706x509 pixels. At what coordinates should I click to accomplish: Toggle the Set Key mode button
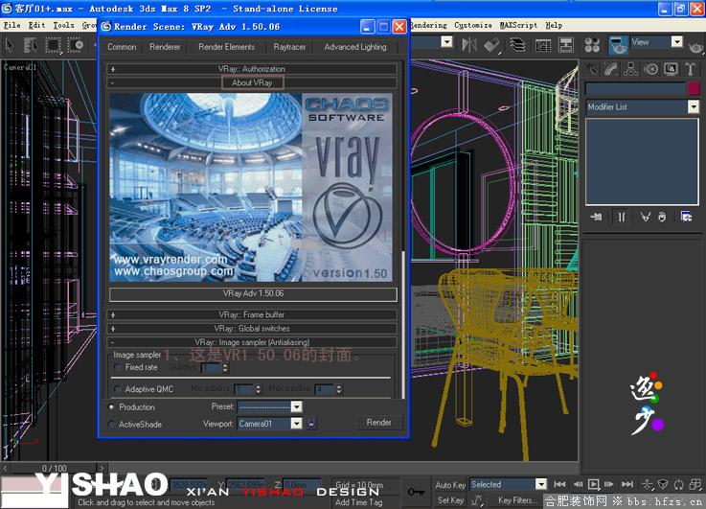(x=450, y=500)
